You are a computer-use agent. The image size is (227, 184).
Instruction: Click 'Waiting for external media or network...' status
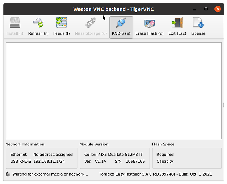(50, 174)
